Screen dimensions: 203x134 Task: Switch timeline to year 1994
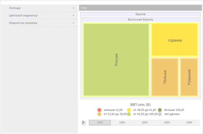pos(189,122)
